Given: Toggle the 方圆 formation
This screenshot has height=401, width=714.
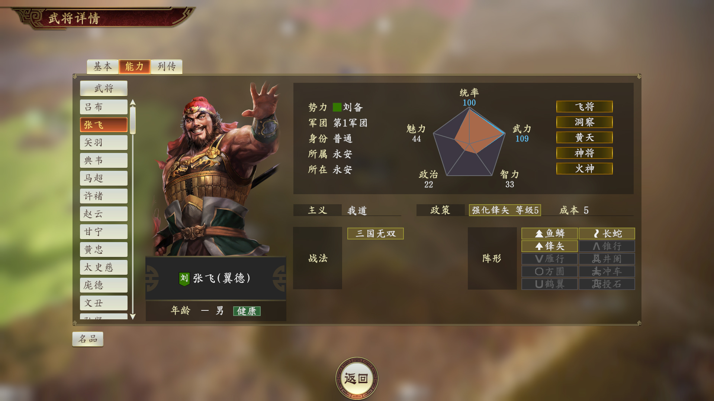Looking at the screenshot, I should coord(549,271).
